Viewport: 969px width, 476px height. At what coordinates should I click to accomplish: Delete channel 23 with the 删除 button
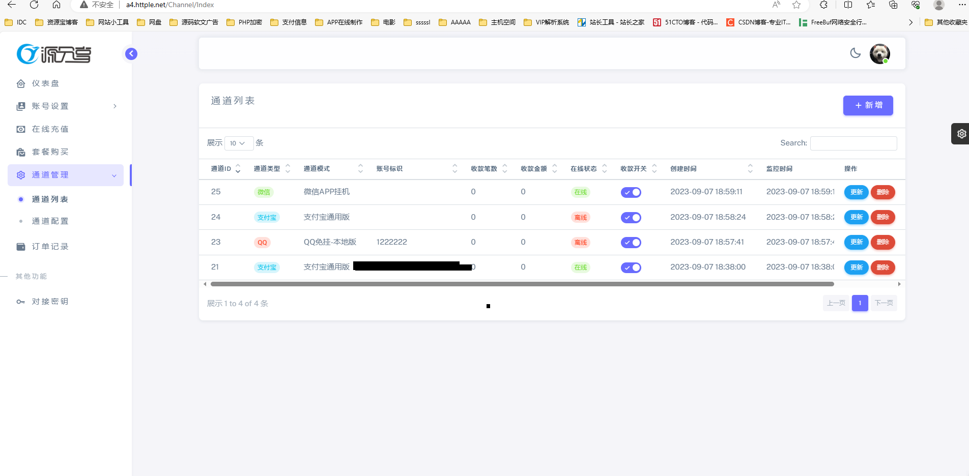[882, 243]
